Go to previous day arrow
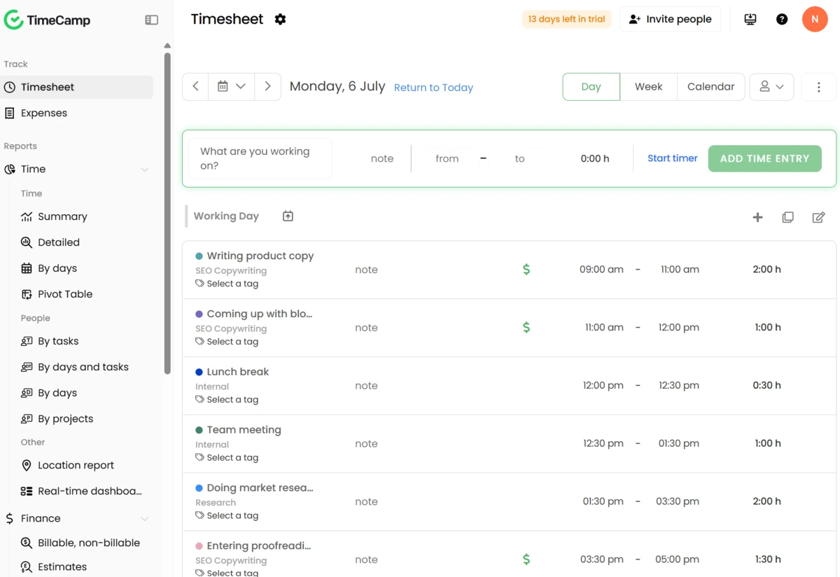Viewport: 840px width, 577px height. [x=195, y=87]
